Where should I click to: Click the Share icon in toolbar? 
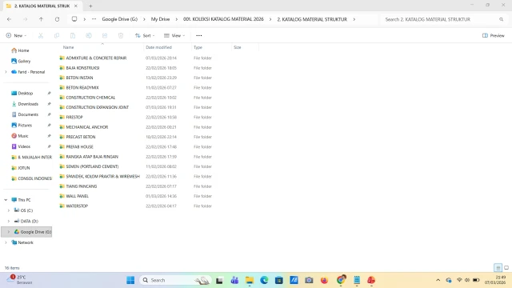(105, 35)
